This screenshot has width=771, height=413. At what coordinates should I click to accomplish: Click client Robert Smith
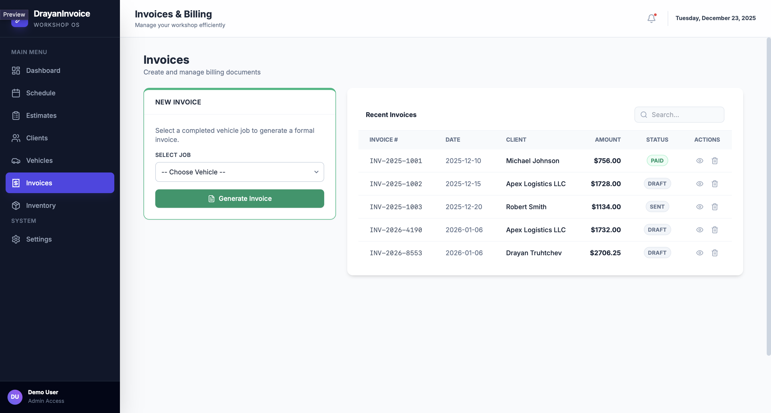click(526, 207)
